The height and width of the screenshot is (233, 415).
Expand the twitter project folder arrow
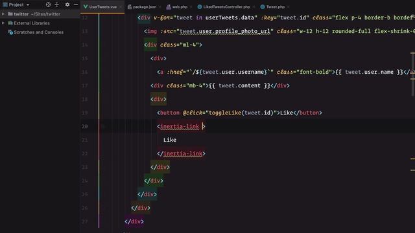3,14
